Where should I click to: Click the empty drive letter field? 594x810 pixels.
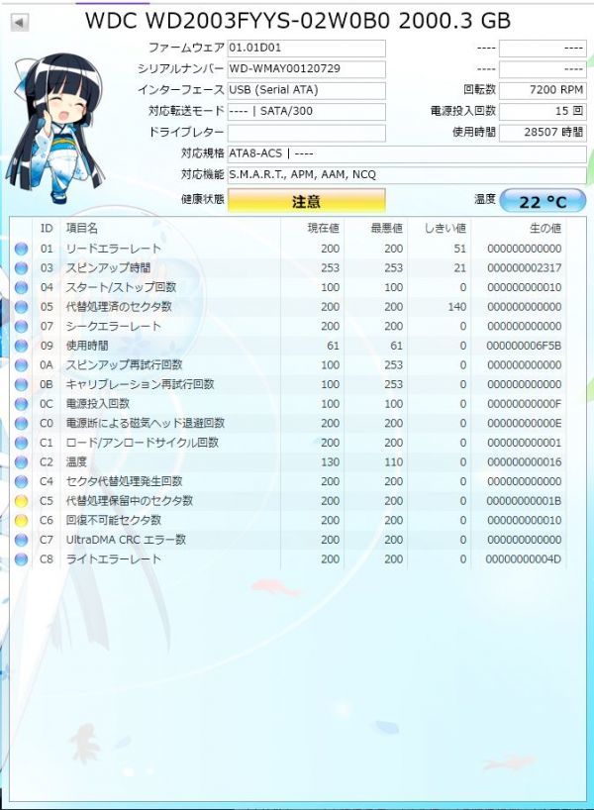tap(306, 133)
